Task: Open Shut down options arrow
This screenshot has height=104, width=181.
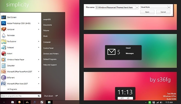Action: (56, 96)
